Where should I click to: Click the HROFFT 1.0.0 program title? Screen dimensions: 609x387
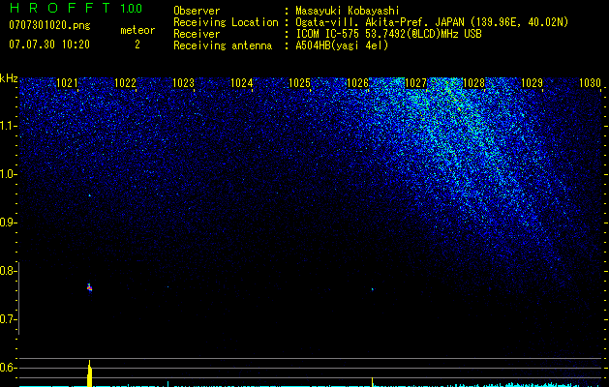tap(76, 8)
